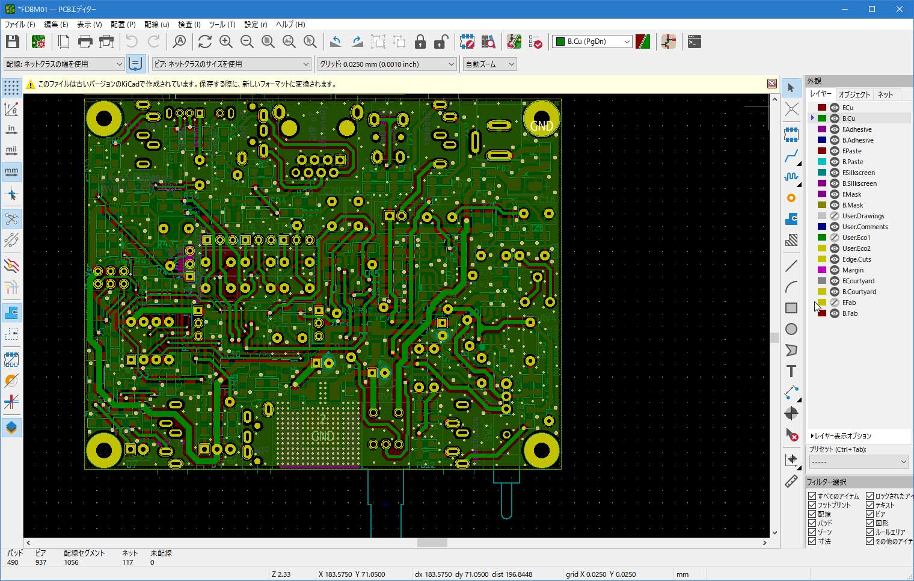Uncheck the フットプリント filter checkbox

pyautogui.click(x=812, y=505)
